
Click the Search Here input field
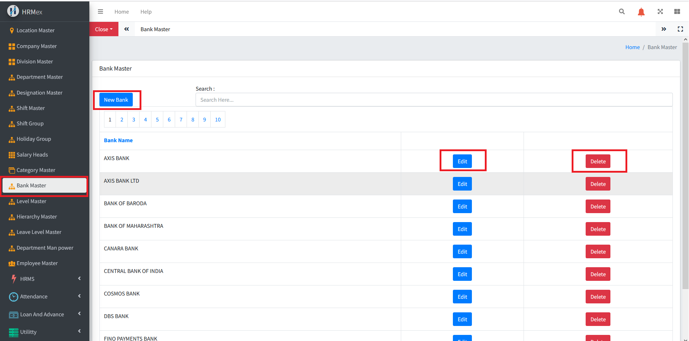pos(434,100)
